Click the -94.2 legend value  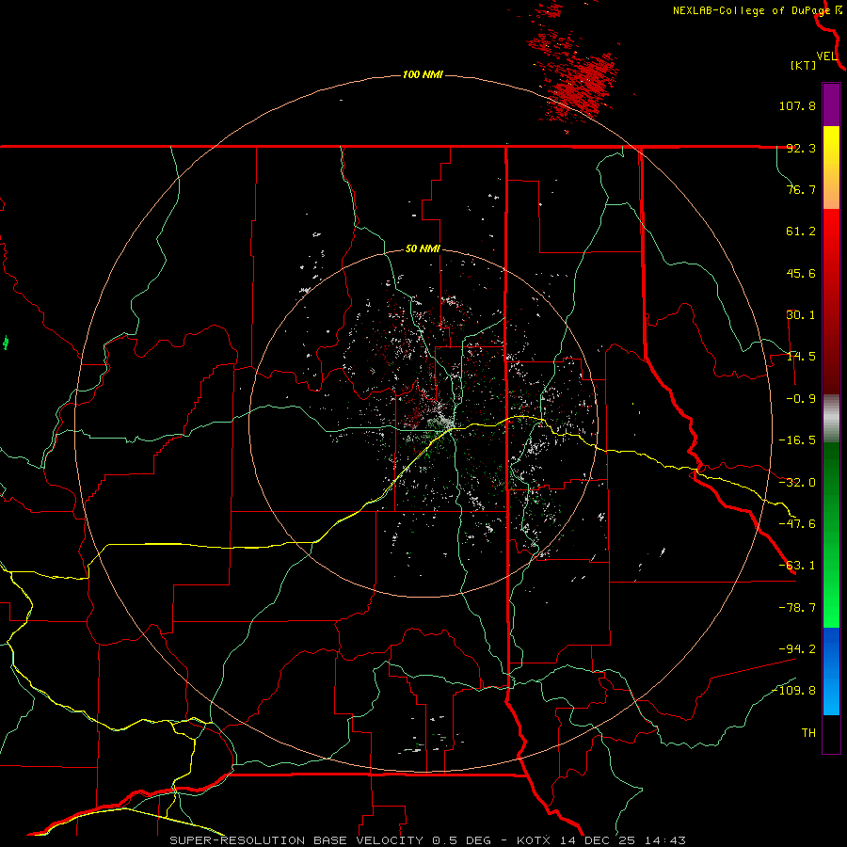point(797,649)
